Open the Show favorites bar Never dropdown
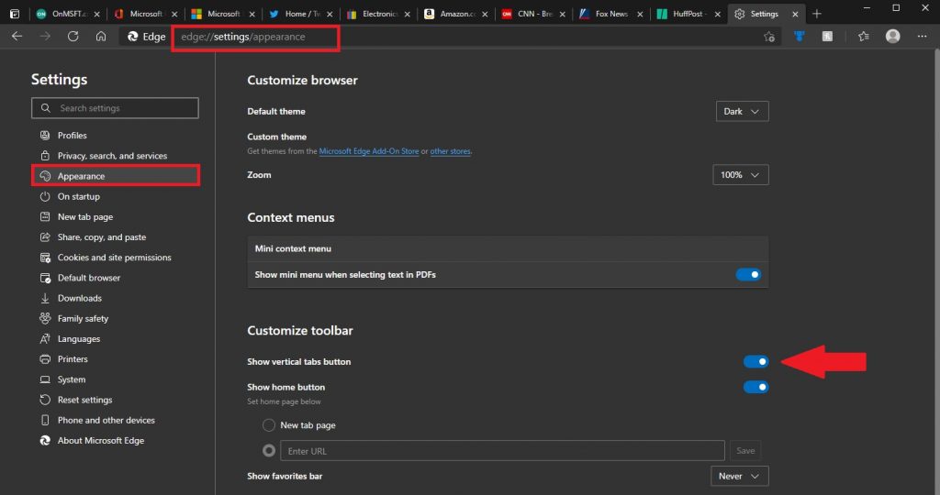This screenshot has width=940, height=495. pyautogui.click(x=740, y=477)
